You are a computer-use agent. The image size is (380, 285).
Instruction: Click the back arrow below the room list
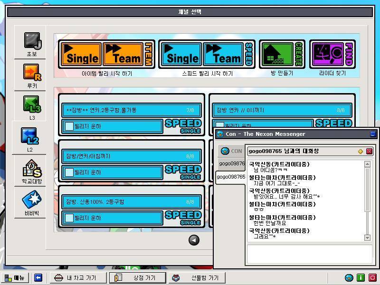(194, 240)
